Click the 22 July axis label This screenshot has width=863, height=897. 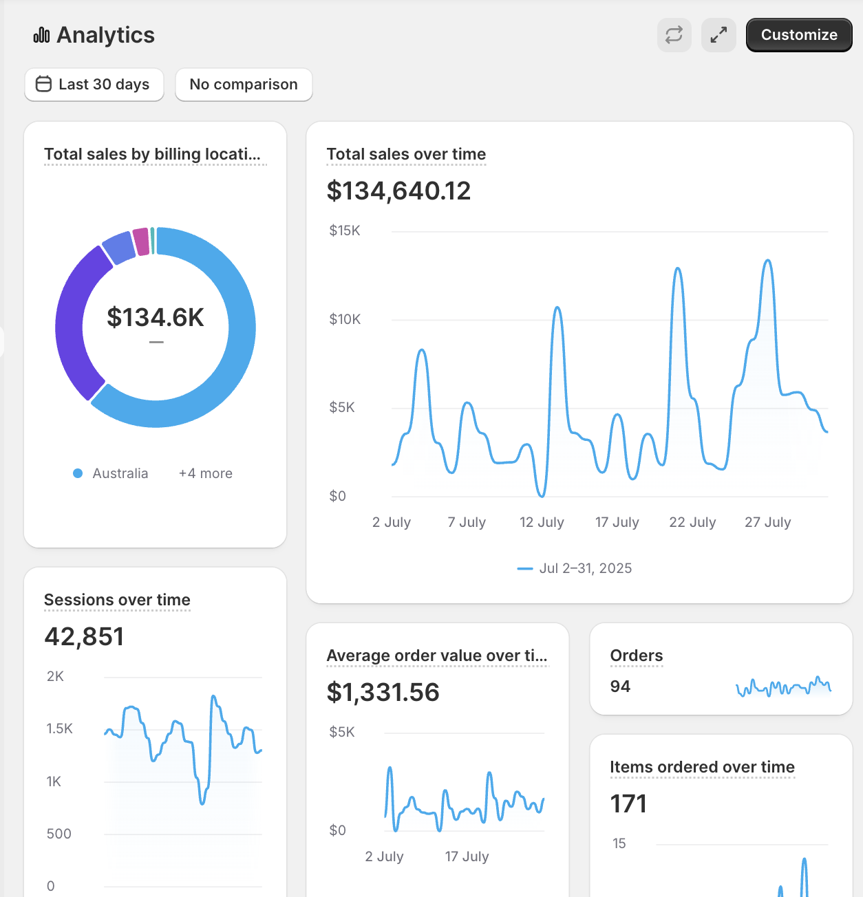click(692, 522)
